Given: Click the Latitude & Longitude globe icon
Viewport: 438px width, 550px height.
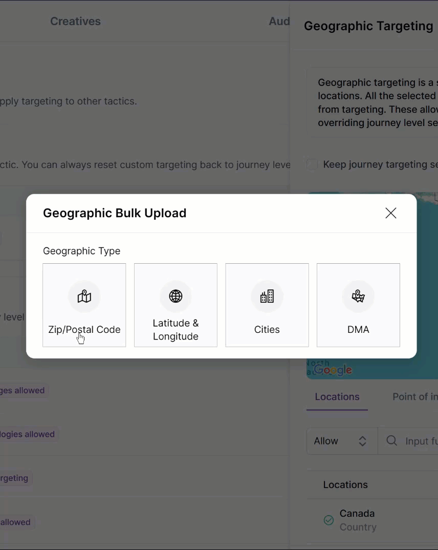Looking at the screenshot, I should pyautogui.click(x=176, y=297).
